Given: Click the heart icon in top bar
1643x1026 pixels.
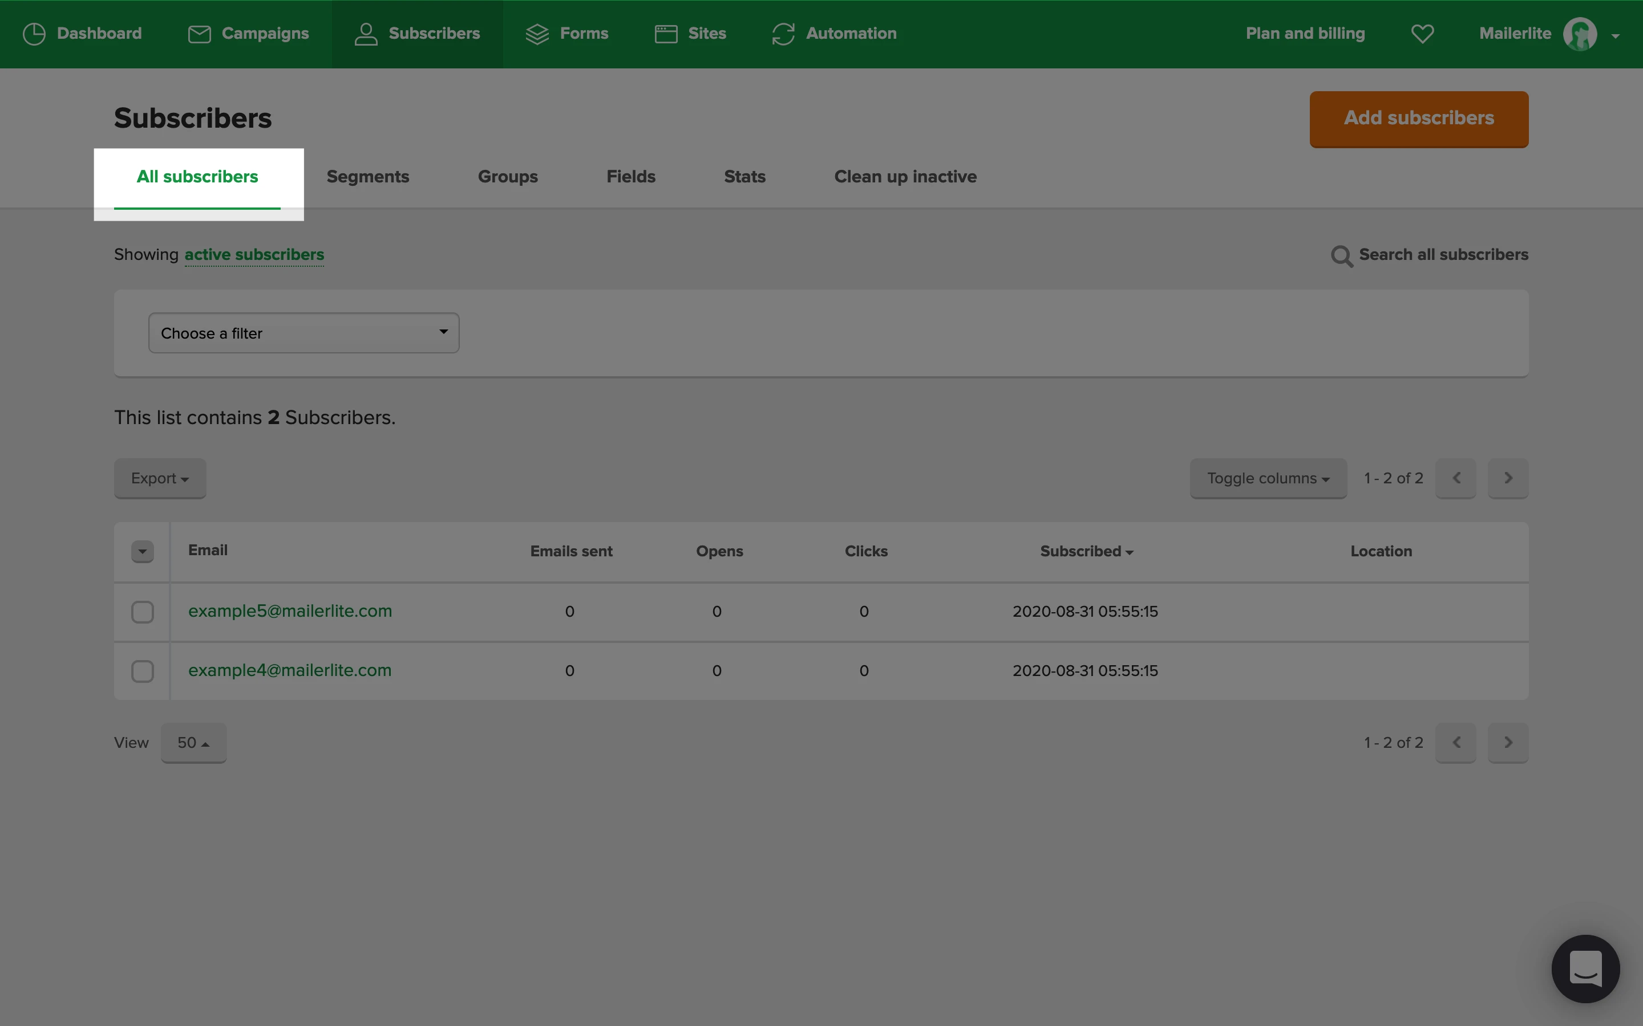Looking at the screenshot, I should point(1422,34).
